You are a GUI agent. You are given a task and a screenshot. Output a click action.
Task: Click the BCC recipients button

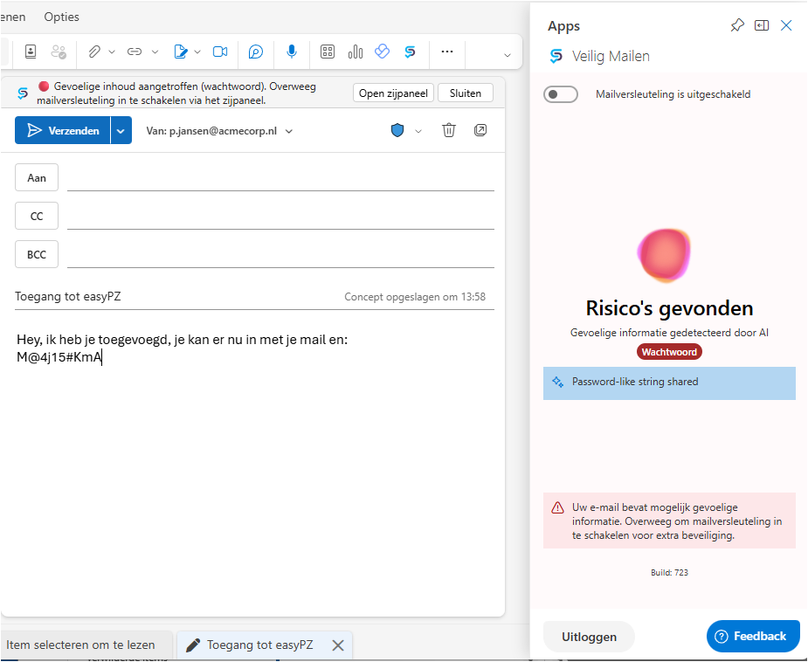(x=37, y=254)
